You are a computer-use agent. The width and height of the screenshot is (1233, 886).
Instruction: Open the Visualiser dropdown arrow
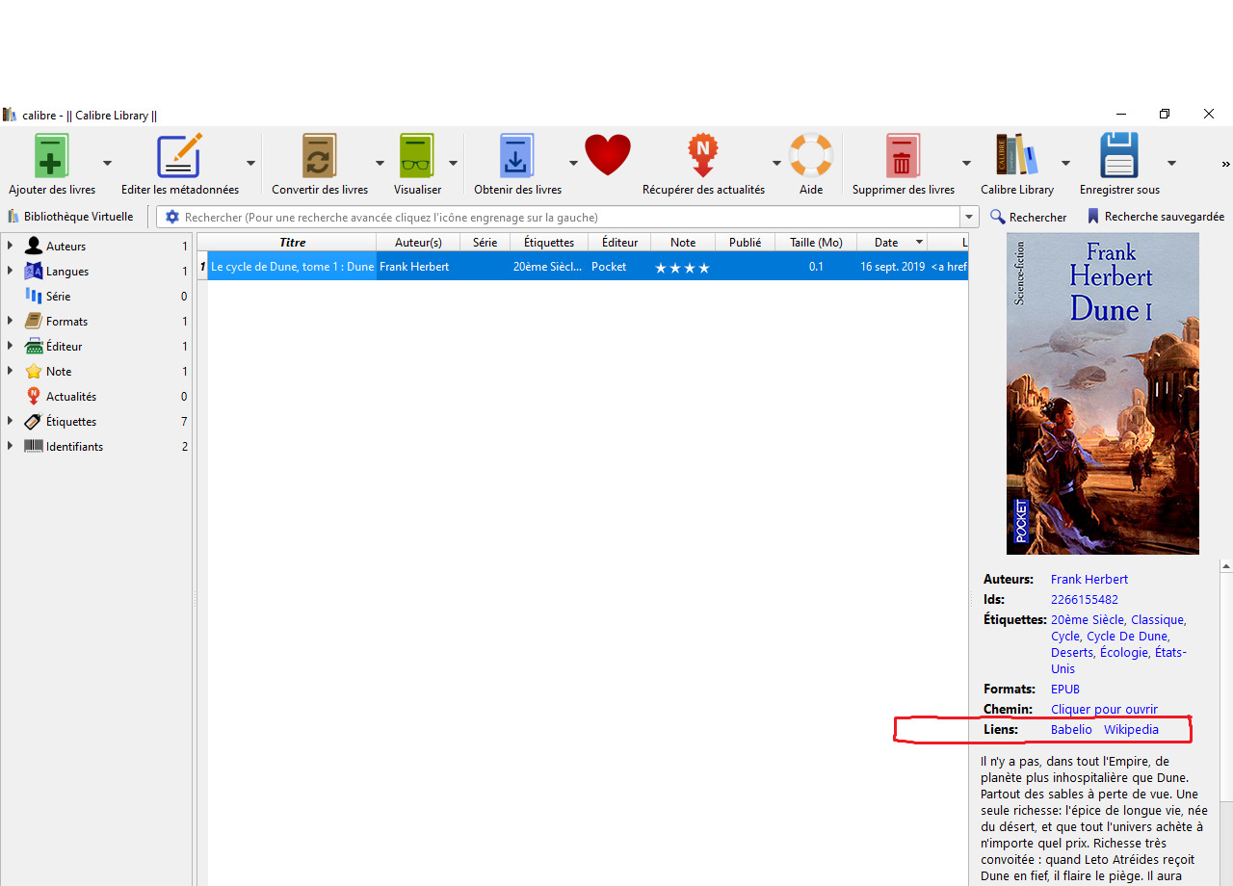click(x=453, y=163)
